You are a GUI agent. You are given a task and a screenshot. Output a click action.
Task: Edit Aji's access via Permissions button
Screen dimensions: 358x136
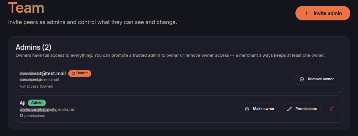pos(302,109)
